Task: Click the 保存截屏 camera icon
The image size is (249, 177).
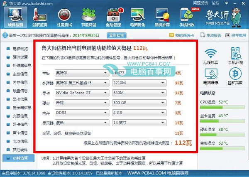Action: 227,35
